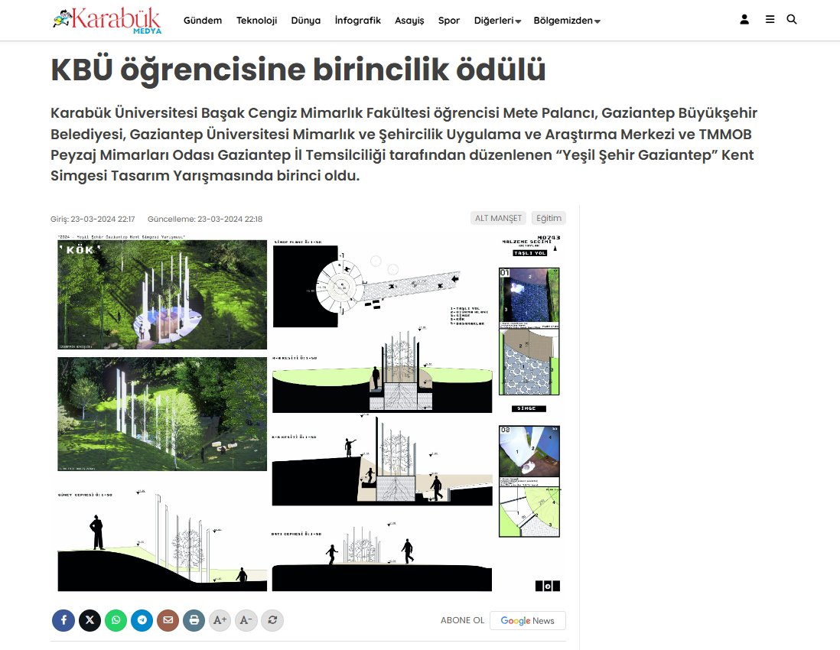
Task: Increase font size with A+ button
Action: (220, 620)
